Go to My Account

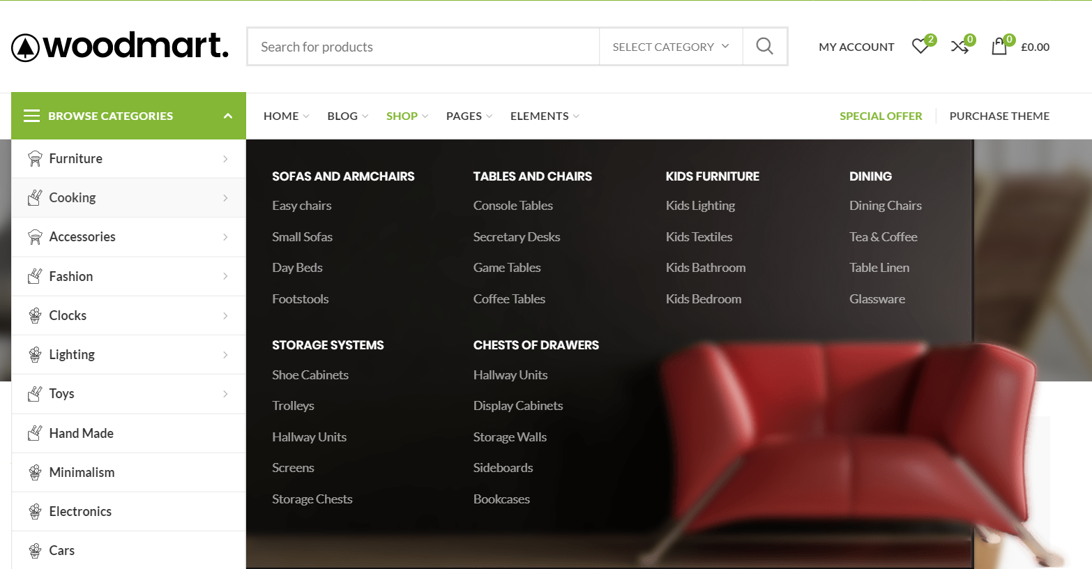coord(856,47)
